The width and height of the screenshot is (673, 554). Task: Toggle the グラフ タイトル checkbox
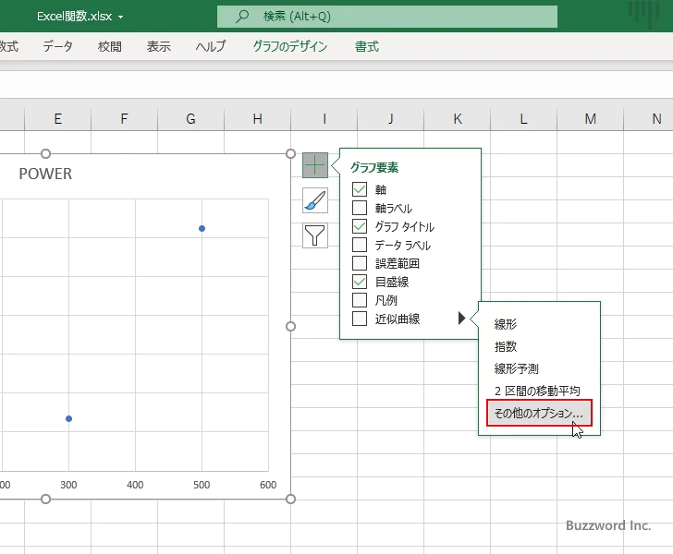[360, 226]
